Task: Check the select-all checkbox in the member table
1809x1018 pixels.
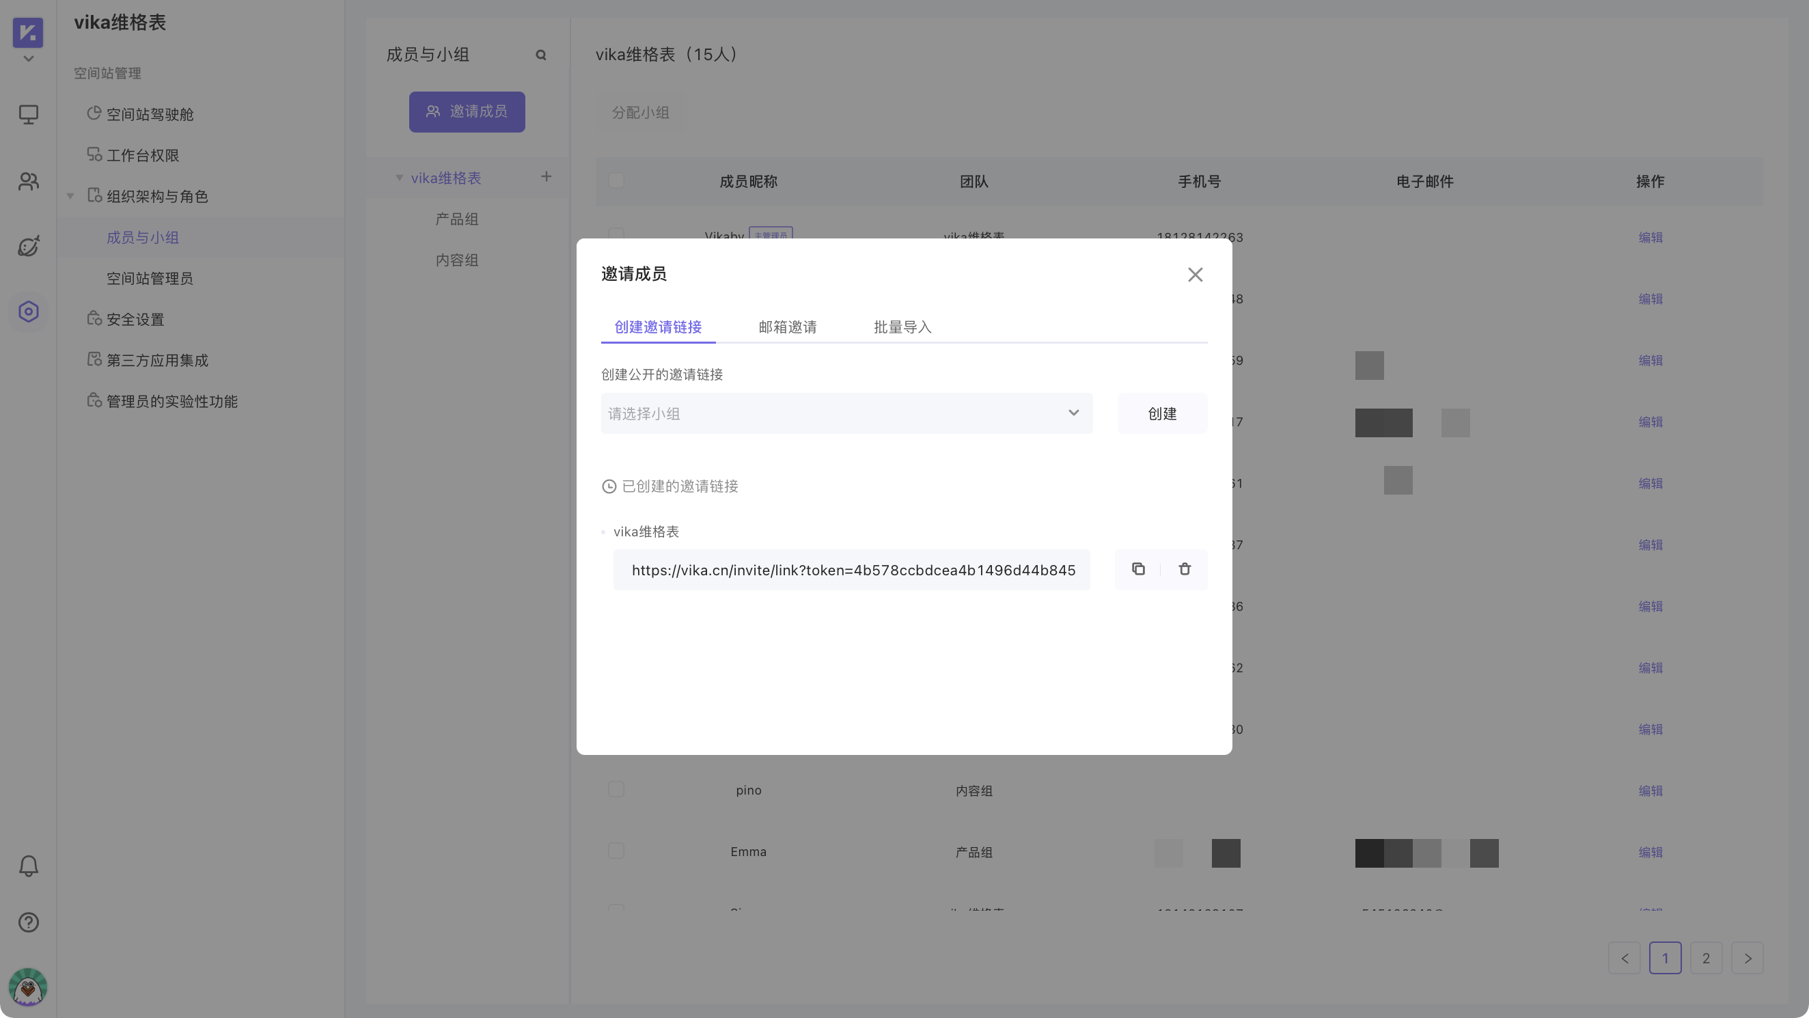Action: [616, 180]
